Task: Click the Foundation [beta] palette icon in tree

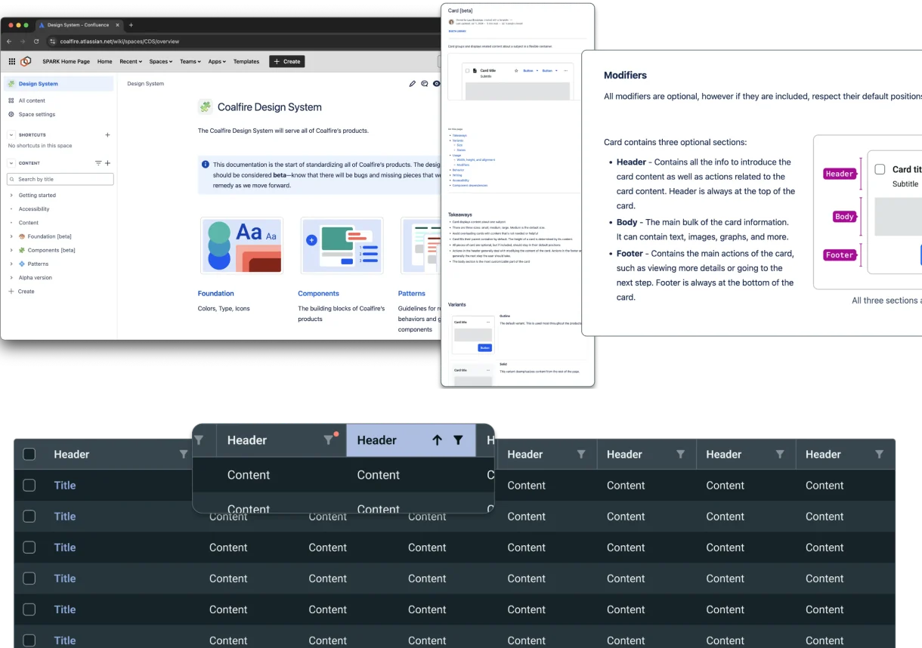Action: tap(22, 236)
